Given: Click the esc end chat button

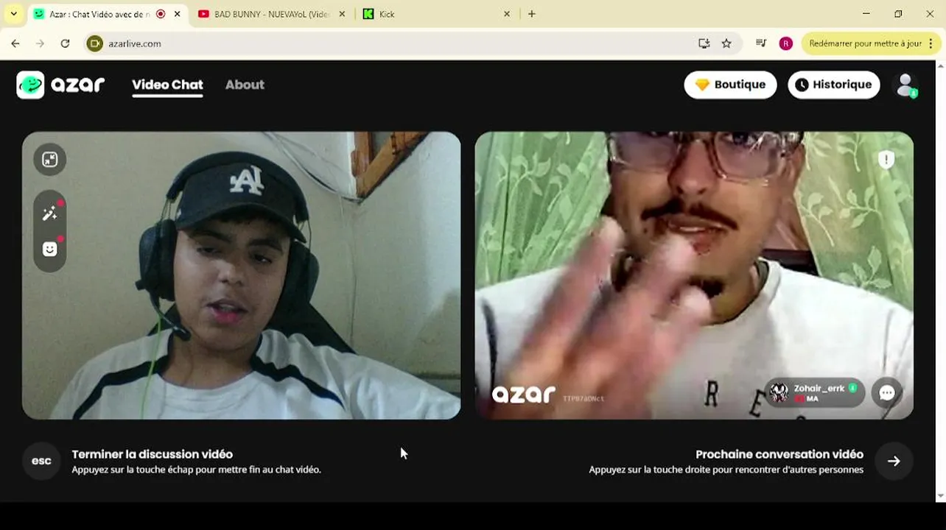Looking at the screenshot, I should (x=41, y=461).
